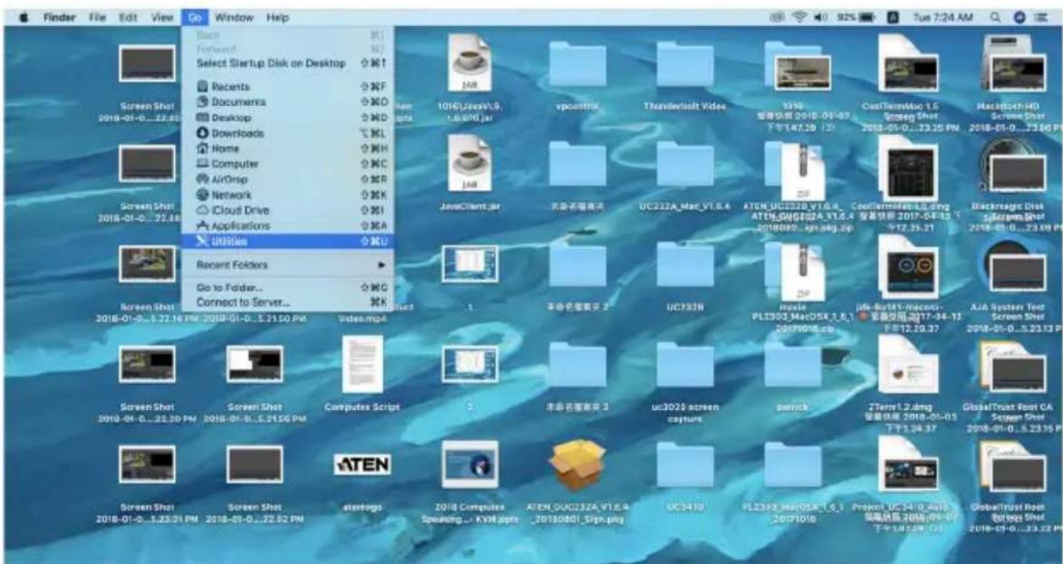The width and height of the screenshot is (1063, 564).
Task: Select the Desktop entry in Go menu
Action: (x=286, y=118)
